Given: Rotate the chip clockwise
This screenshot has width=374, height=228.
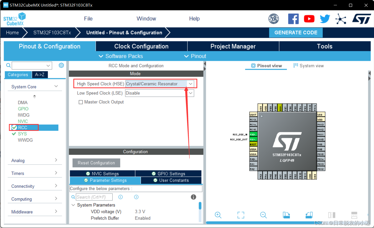Looking at the screenshot, I should click(x=286, y=215).
